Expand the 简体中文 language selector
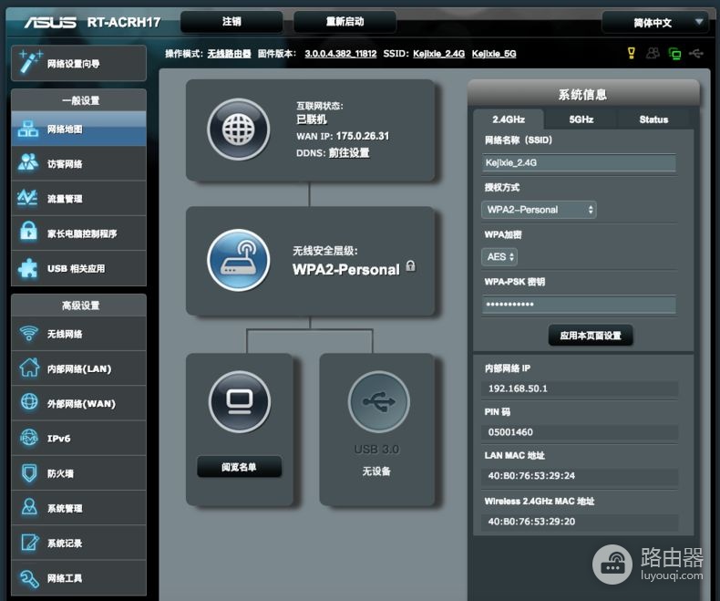Image resolution: width=720 pixels, height=601 pixels. click(655, 22)
